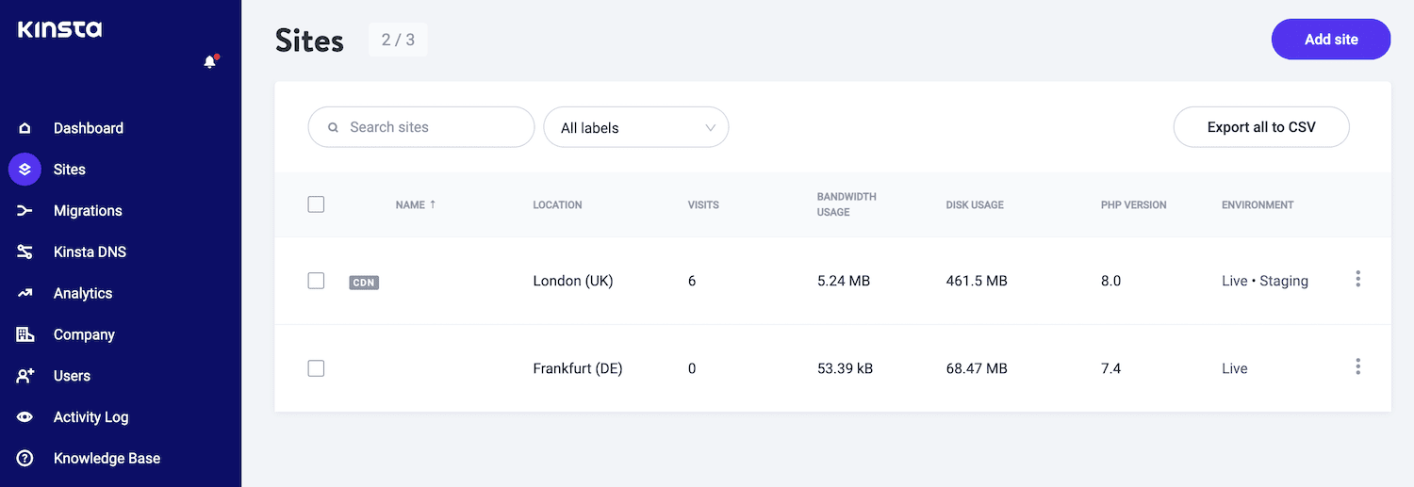This screenshot has height=487, width=1414.
Task: Click the Activity Log eye icon
Action: click(25, 417)
